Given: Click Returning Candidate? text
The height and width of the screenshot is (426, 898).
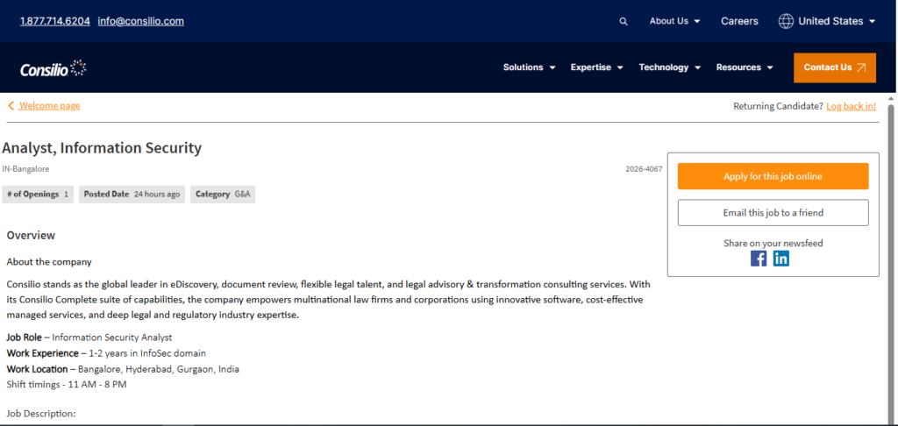Looking at the screenshot, I should click(779, 106).
